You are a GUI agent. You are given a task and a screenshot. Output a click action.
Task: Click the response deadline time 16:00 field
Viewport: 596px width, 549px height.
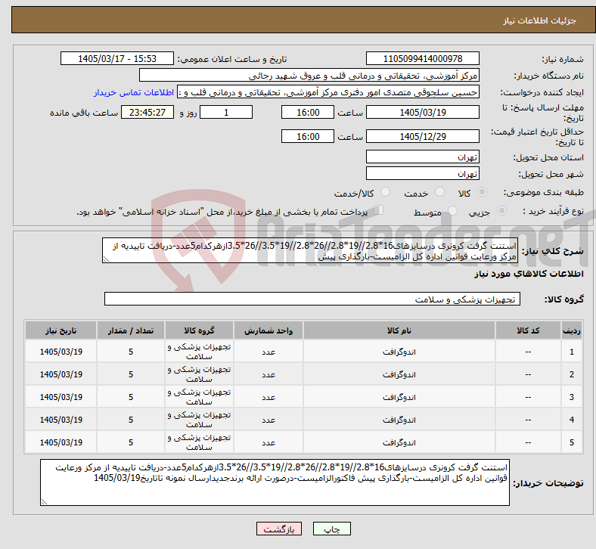pos(308,113)
